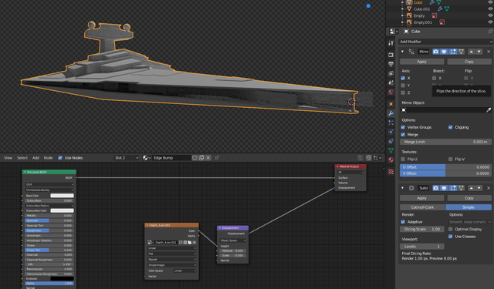The height and width of the screenshot is (289, 494).
Task: Remove the Subdivision modifier
Action: (489, 188)
